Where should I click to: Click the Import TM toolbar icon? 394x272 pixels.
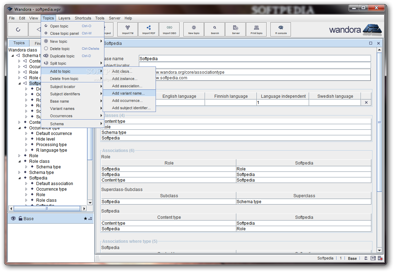(x=128, y=29)
